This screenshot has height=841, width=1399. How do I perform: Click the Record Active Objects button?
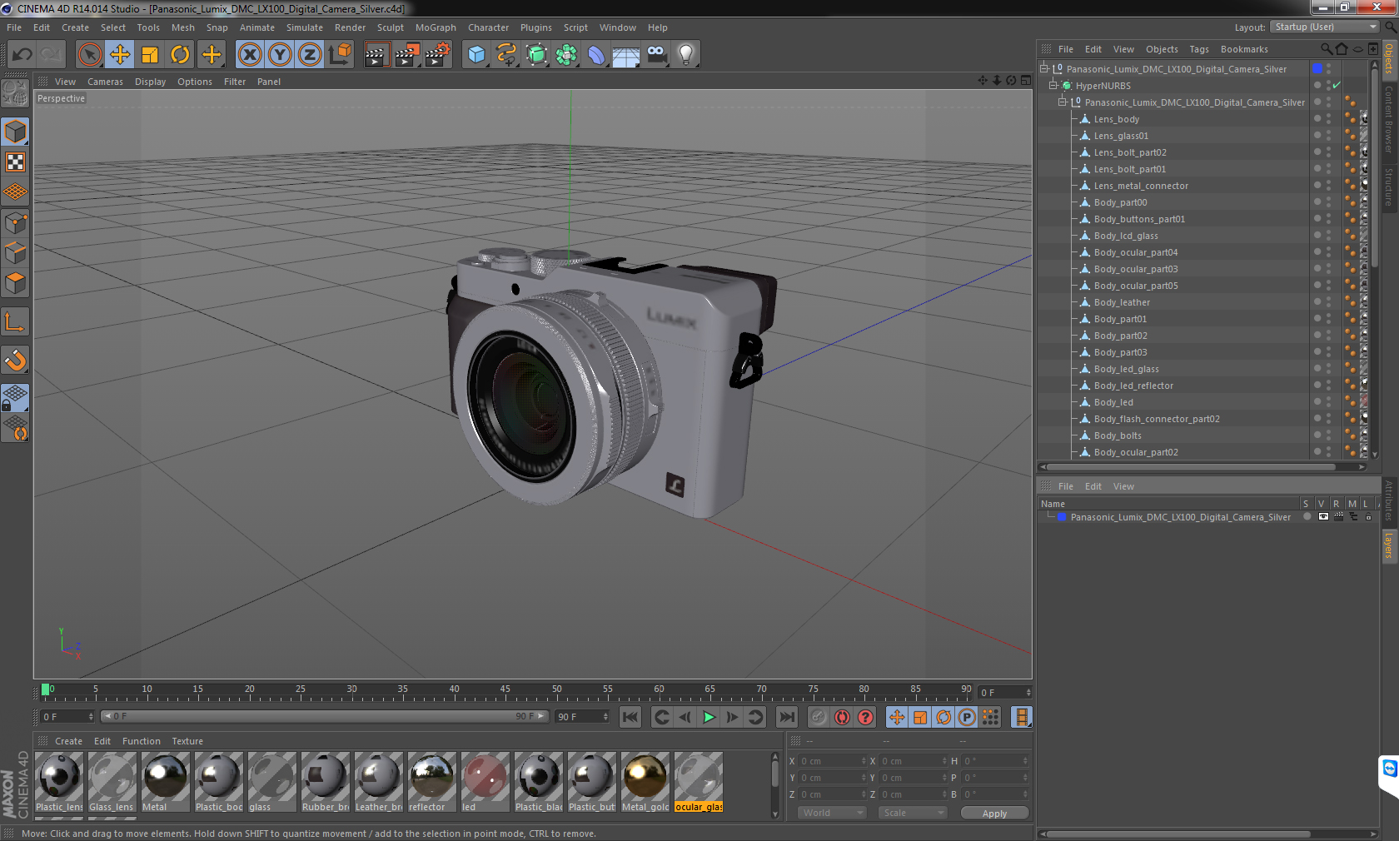point(819,717)
